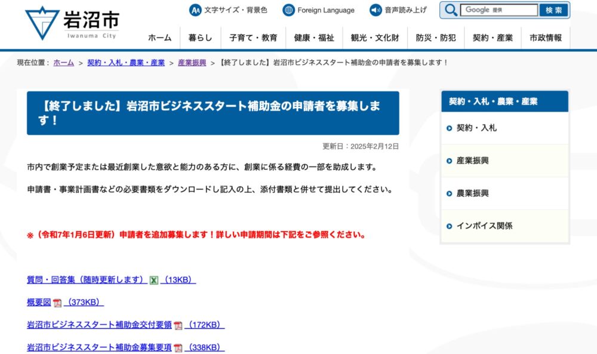Click the (373KB) file size link
The width and height of the screenshot is (597, 354).
pyautogui.click(x=84, y=302)
